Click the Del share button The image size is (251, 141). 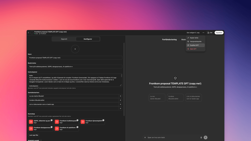[210, 33]
